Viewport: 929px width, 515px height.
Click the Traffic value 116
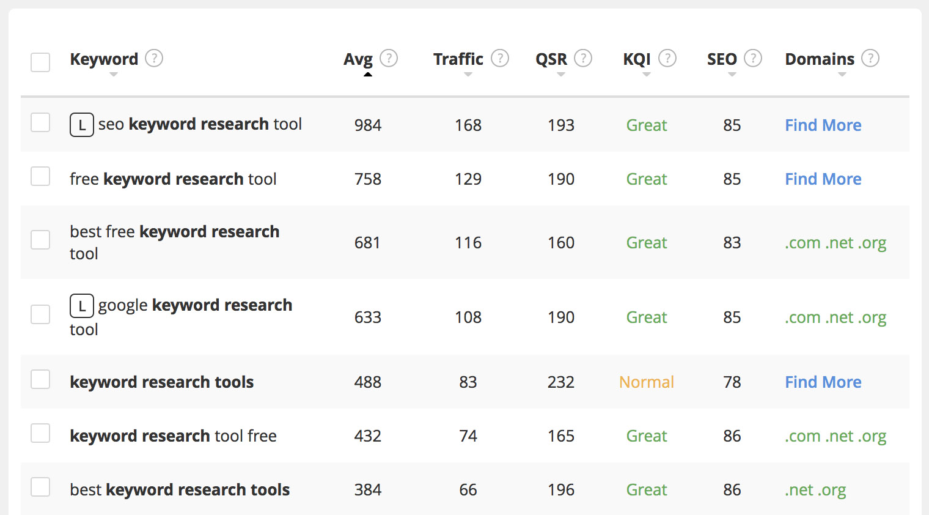click(x=468, y=242)
